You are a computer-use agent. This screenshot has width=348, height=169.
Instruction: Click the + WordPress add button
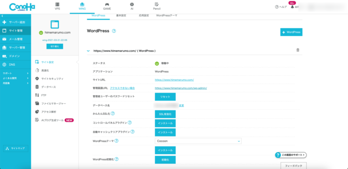point(291,32)
